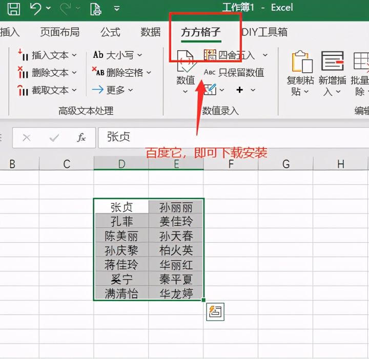Select column D header
The height and width of the screenshot is (359, 369).
click(x=121, y=164)
